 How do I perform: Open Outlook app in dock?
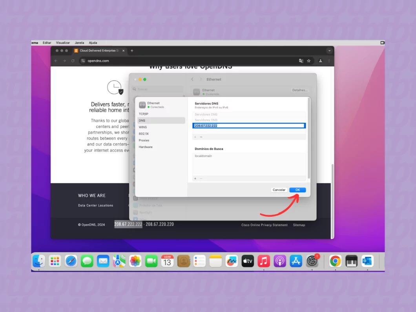click(x=367, y=261)
